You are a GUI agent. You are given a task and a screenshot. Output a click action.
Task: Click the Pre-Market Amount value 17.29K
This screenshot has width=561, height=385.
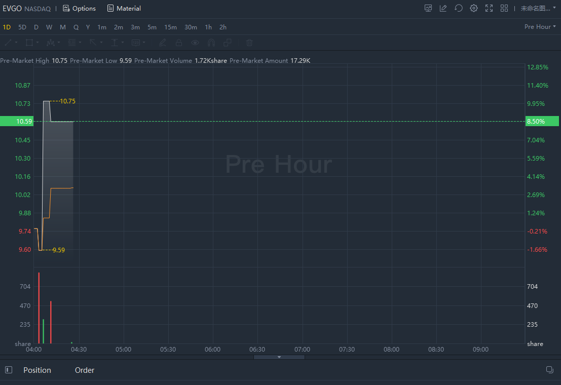[x=300, y=60]
